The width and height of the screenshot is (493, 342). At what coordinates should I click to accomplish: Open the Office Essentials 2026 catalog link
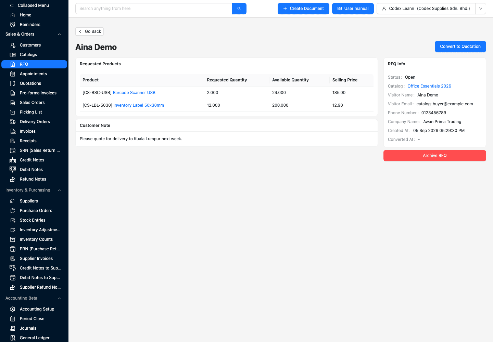(x=429, y=86)
